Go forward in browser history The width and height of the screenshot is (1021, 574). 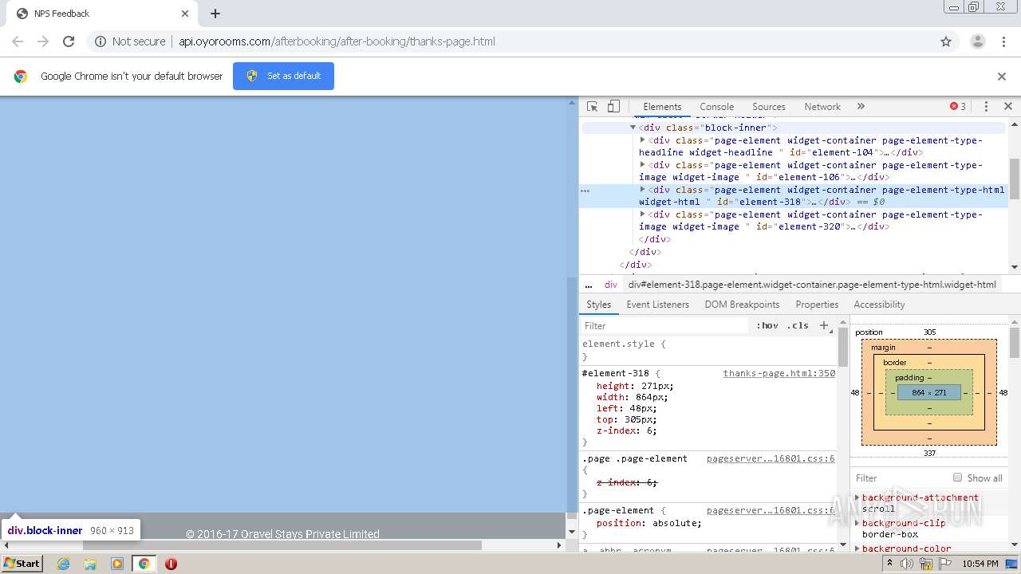tap(43, 41)
